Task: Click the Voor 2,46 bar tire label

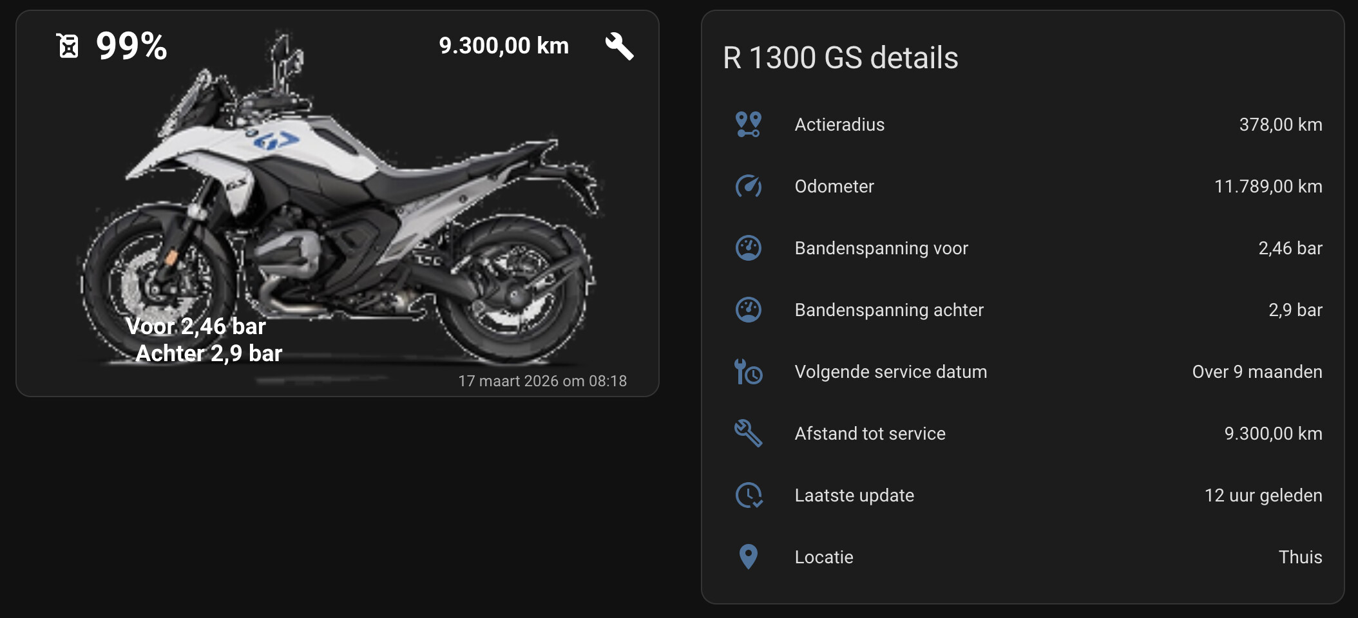Action: click(x=196, y=326)
